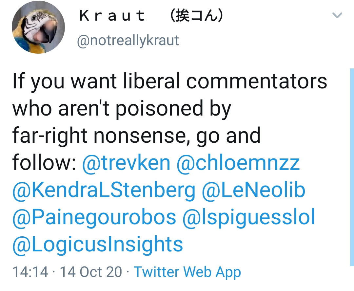
Task: Open the Twitter Web App source link
Action: (x=187, y=272)
